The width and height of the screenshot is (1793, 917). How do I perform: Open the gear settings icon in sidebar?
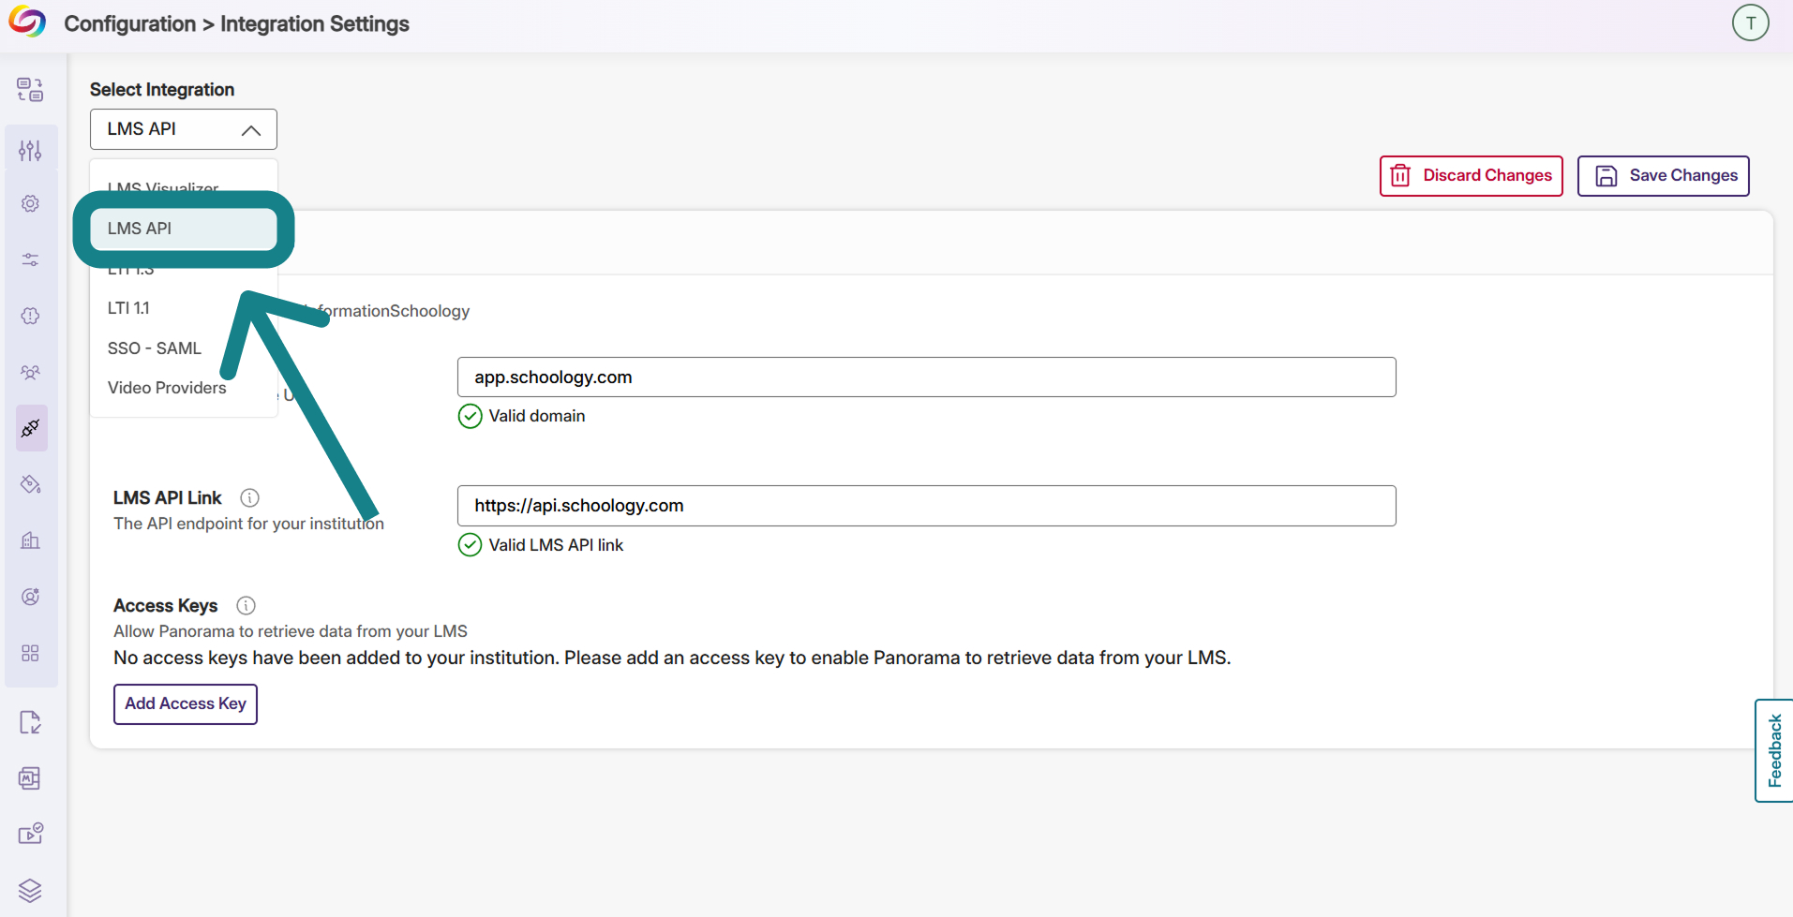(30, 203)
